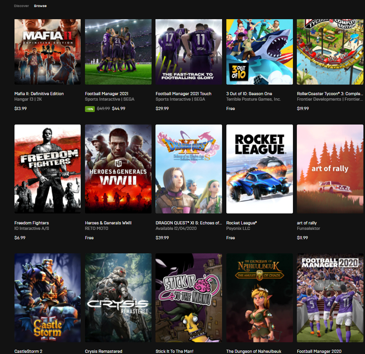Switch to the Discover tab
365x354 pixels.
click(x=21, y=6)
